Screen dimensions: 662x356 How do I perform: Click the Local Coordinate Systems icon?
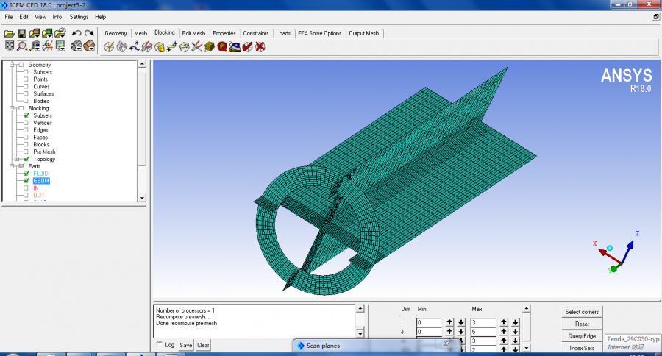tap(47, 46)
